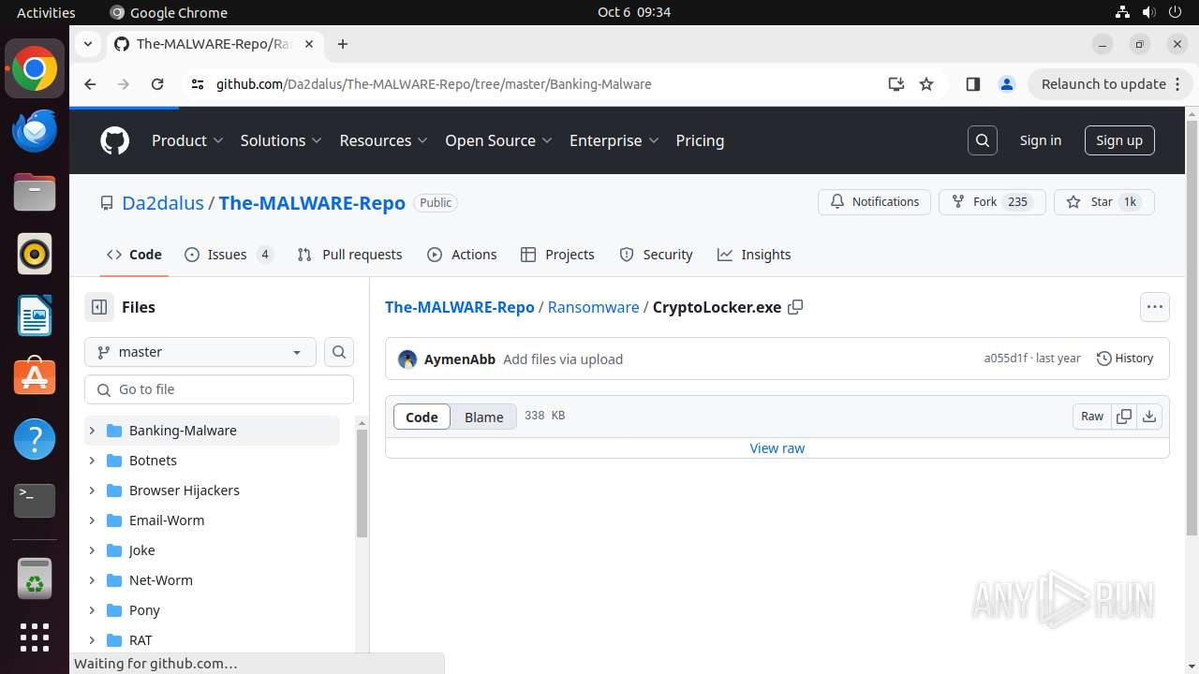The height and width of the screenshot is (674, 1199).
Task: Open Resources dropdown menu
Action: (x=384, y=140)
